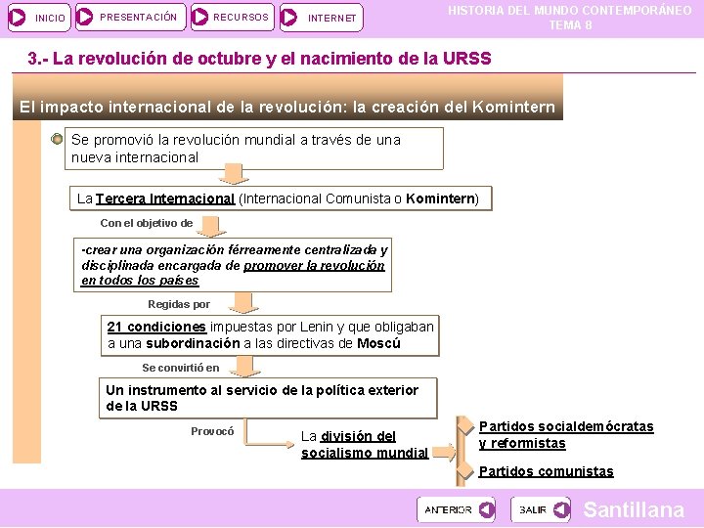Go back with the ANTERIOR button label
The image size is (704, 528).
click(x=448, y=510)
